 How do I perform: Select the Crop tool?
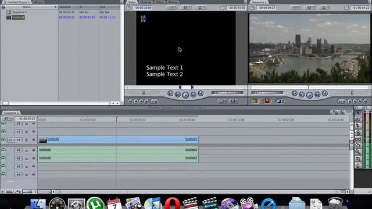(358, 158)
